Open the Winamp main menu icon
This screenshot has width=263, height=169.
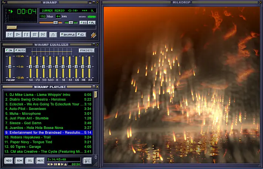pos(4,2)
